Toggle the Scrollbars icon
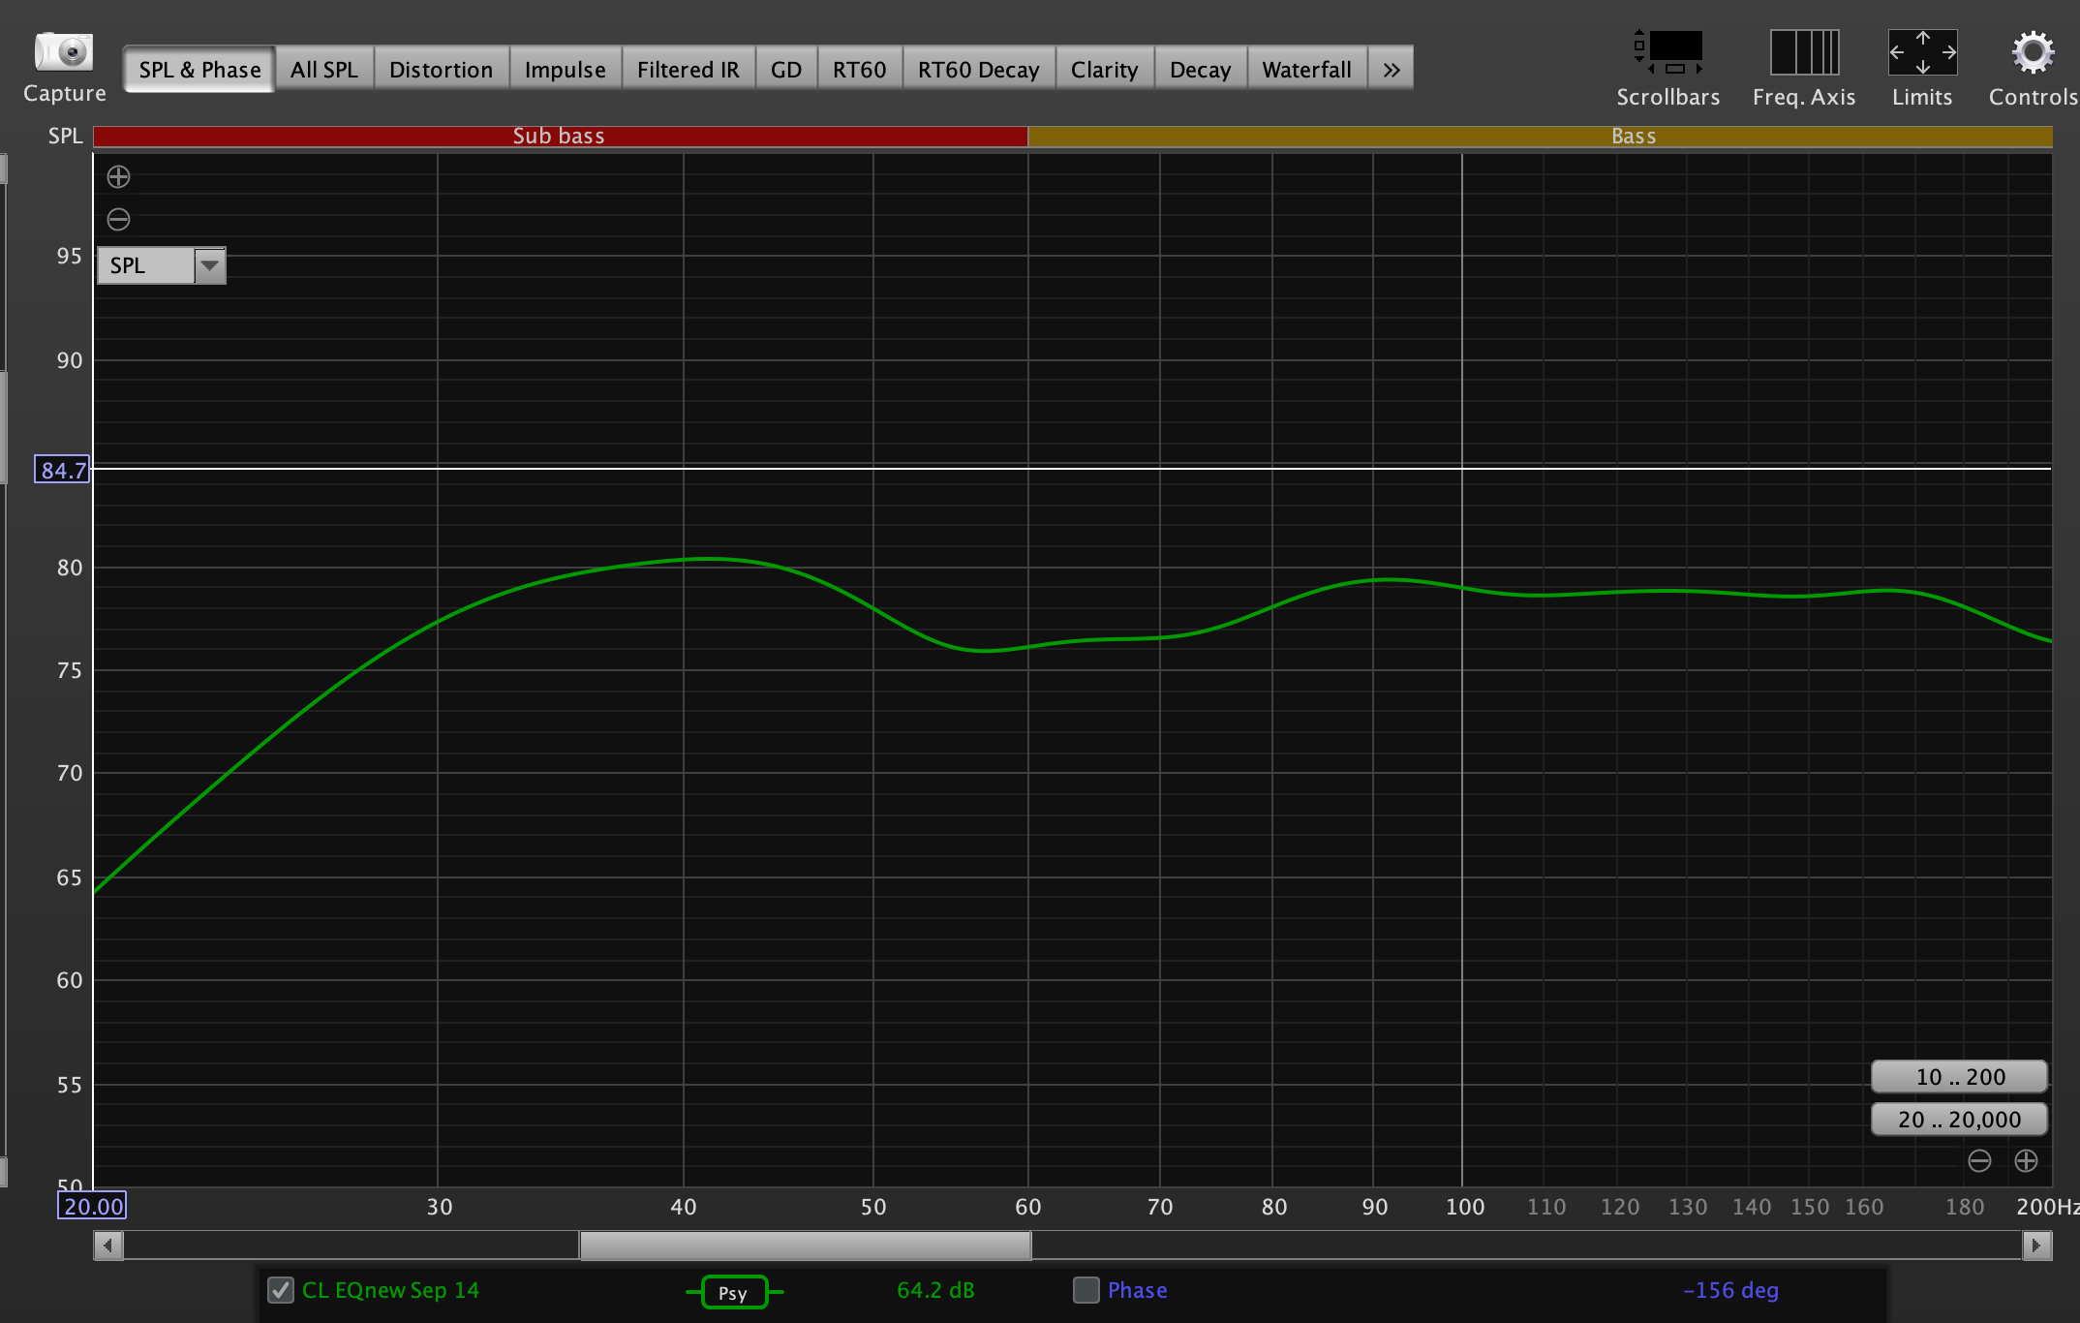 pyautogui.click(x=1668, y=52)
